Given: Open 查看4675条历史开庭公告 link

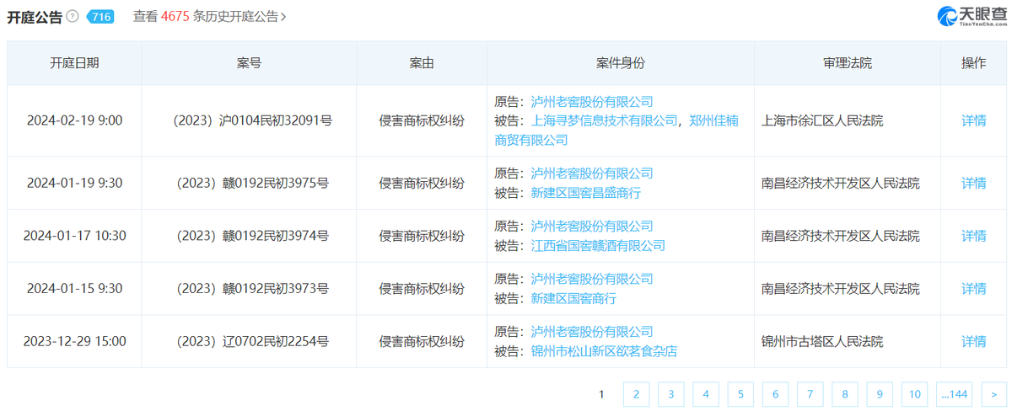Looking at the screenshot, I should (x=209, y=16).
